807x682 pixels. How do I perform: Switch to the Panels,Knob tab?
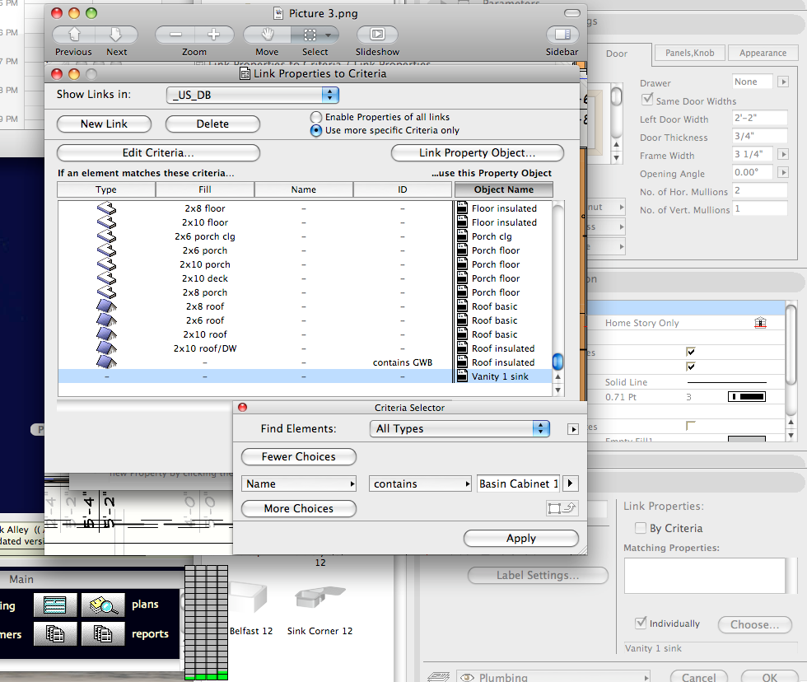[x=689, y=53]
